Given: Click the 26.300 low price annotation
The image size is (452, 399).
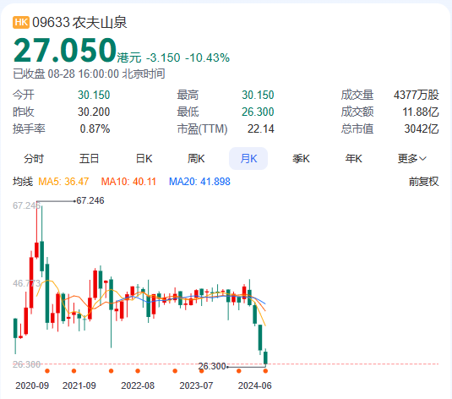Looking at the screenshot, I should pyautogui.click(x=212, y=366).
